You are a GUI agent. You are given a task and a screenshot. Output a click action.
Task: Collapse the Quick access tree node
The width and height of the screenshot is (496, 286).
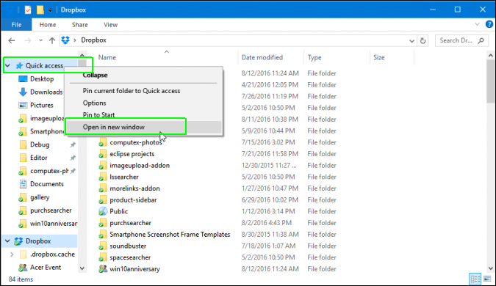[x=8, y=66]
